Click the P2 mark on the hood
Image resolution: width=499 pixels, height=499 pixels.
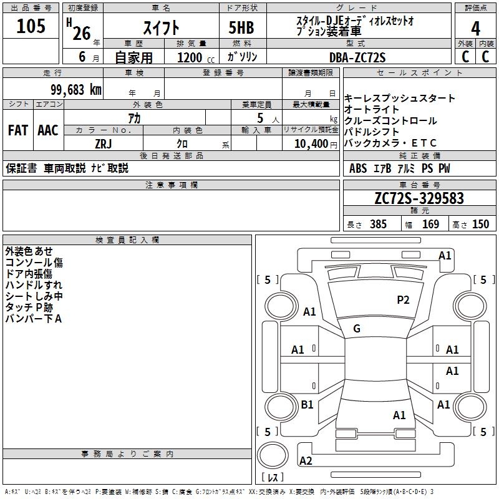coord(403,300)
